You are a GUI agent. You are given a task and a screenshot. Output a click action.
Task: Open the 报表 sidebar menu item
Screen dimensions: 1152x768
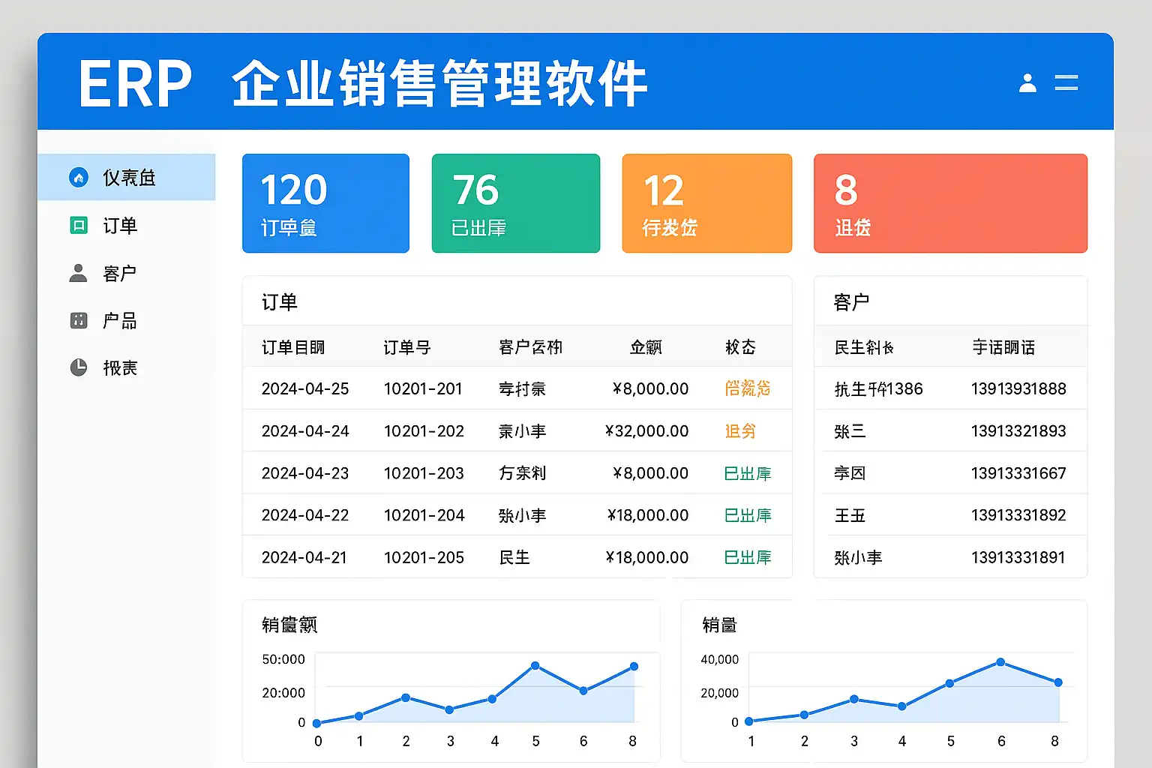pyautogui.click(x=120, y=368)
